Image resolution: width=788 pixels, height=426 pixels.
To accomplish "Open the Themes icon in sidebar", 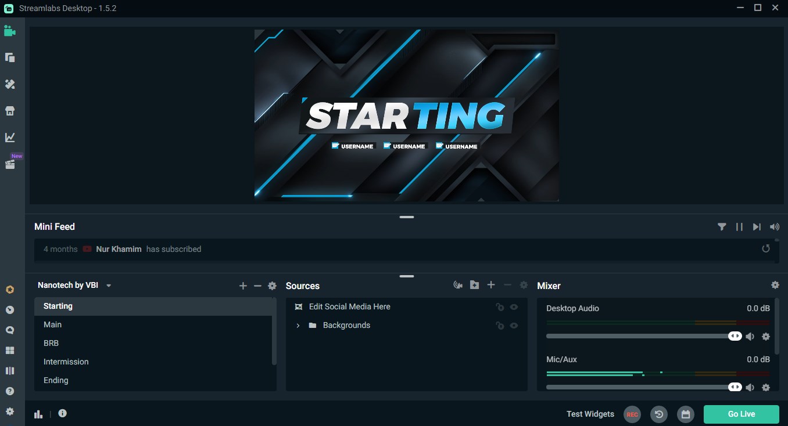I will (x=9, y=84).
